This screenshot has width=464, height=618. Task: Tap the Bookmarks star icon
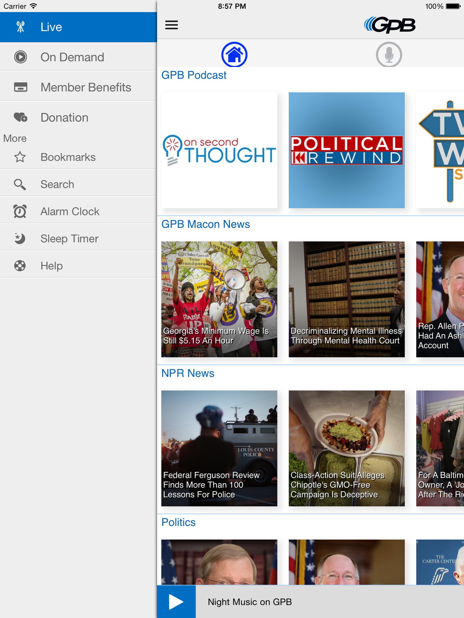pyautogui.click(x=20, y=157)
